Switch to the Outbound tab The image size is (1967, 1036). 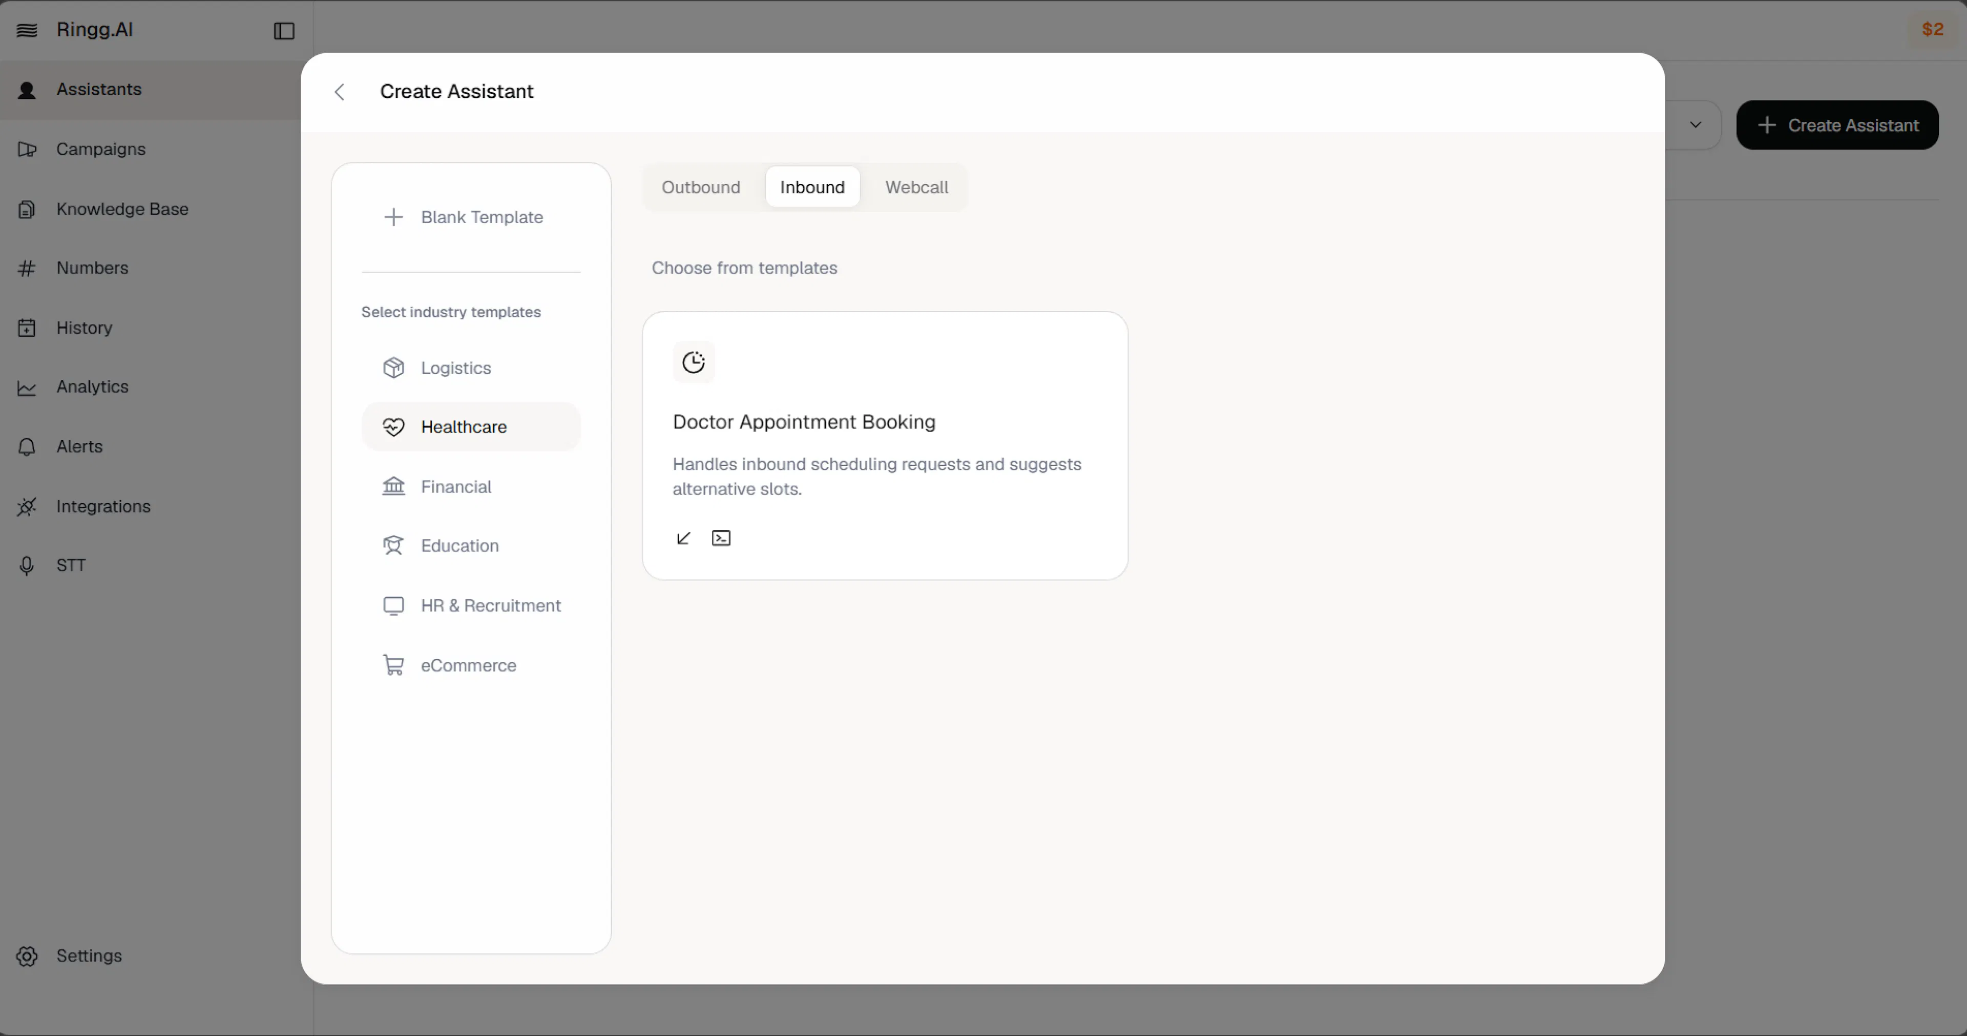click(x=701, y=188)
